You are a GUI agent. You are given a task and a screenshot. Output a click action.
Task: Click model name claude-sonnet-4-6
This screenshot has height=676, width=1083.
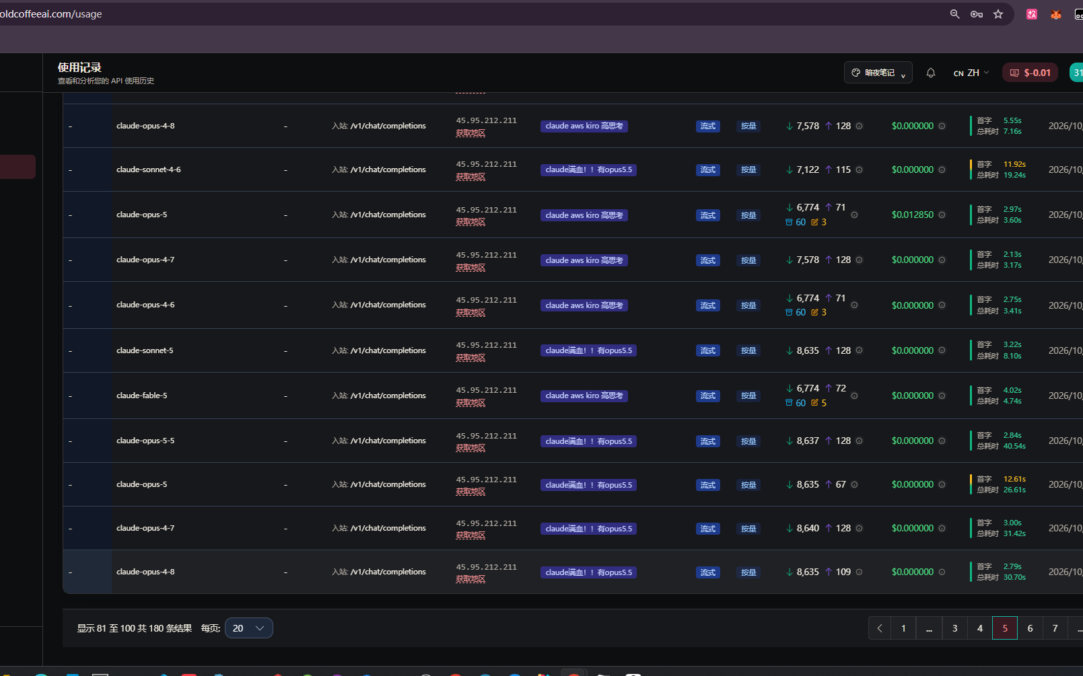pyautogui.click(x=148, y=170)
